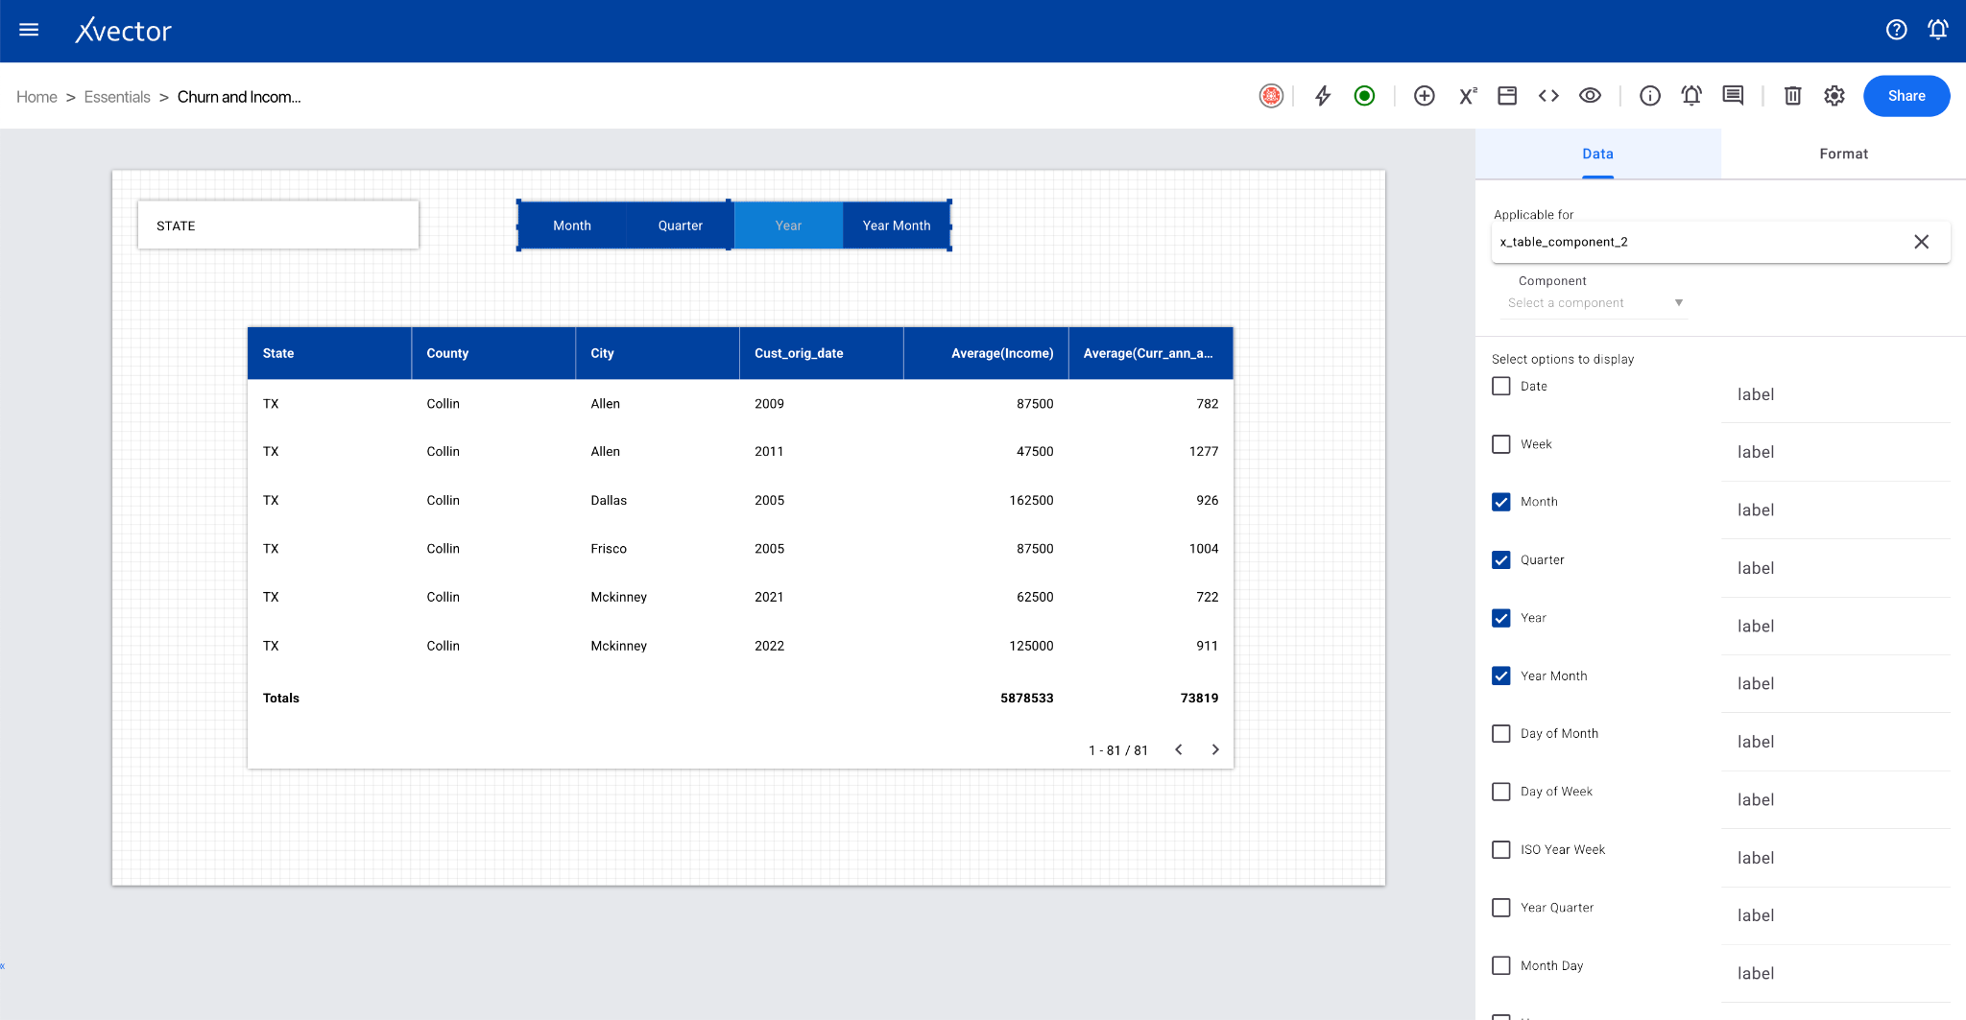Edit the label field for Date
Viewport: 1966px width, 1020px height.
[x=1835, y=394]
